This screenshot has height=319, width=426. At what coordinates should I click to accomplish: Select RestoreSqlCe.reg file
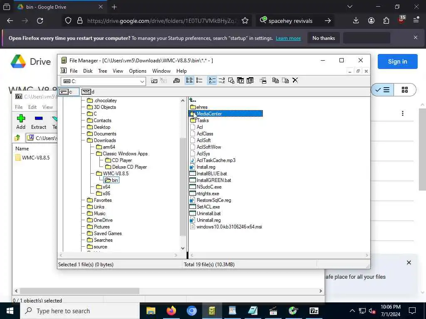[x=211, y=200]
